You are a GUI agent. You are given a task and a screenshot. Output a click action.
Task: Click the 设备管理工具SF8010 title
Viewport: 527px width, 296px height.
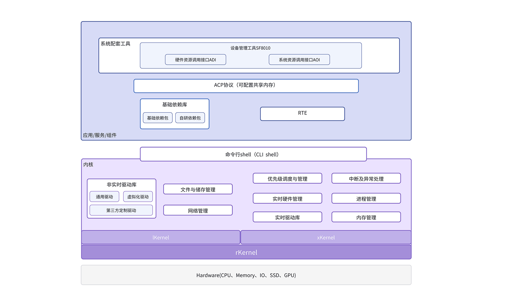[250, 48]
